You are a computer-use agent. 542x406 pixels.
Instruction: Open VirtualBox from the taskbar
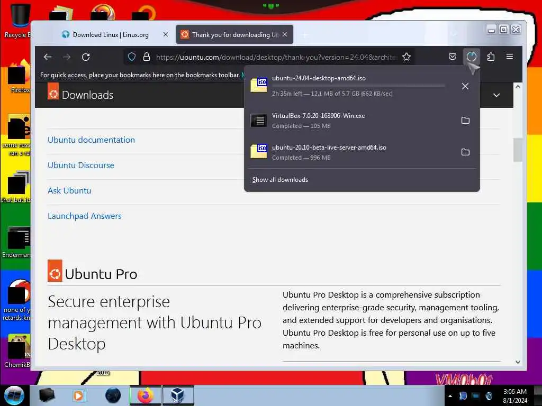click(x=178, y=395)
